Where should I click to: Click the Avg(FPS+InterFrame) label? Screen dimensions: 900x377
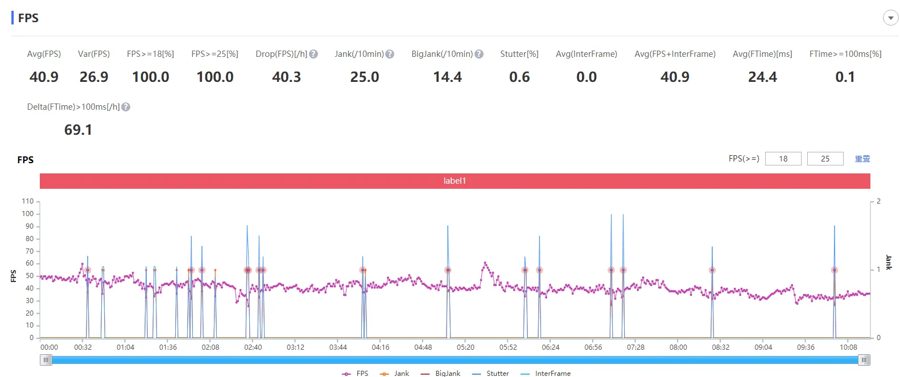point(675,54)
